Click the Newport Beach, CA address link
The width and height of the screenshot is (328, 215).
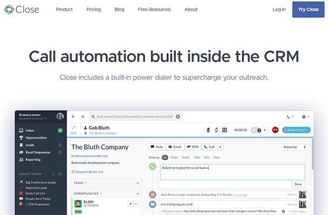click(x=89, y=172)
